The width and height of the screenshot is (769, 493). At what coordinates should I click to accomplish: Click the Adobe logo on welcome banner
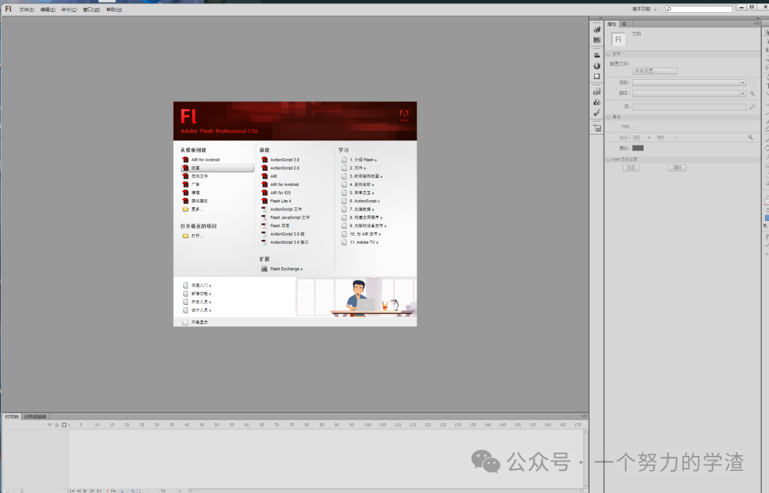click(x=404, y=115)
